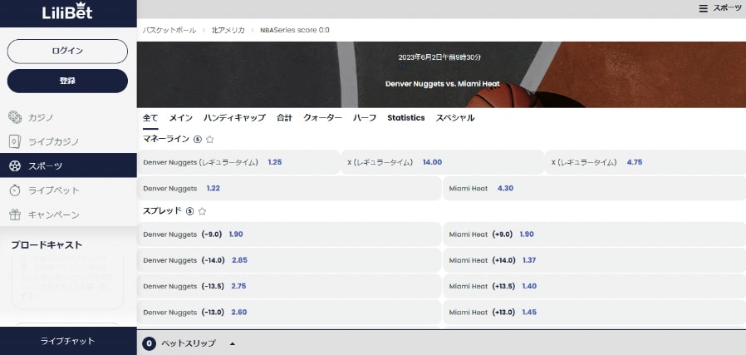Select Denver Nuggets (-9.0) spread 1.90
Image resolution: width=746 pixels, height=355 pixels.
(x=289, y=234)
